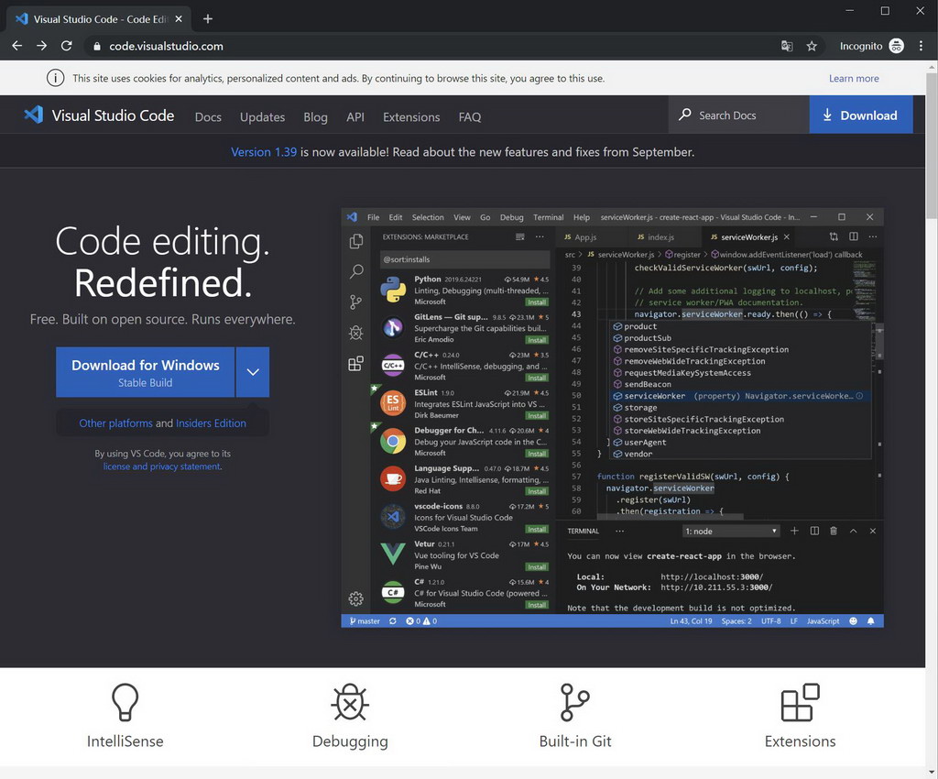Click the Search icon in editor activity bar
The width and height of the screenshot is (938, 779).
[356, 271]
